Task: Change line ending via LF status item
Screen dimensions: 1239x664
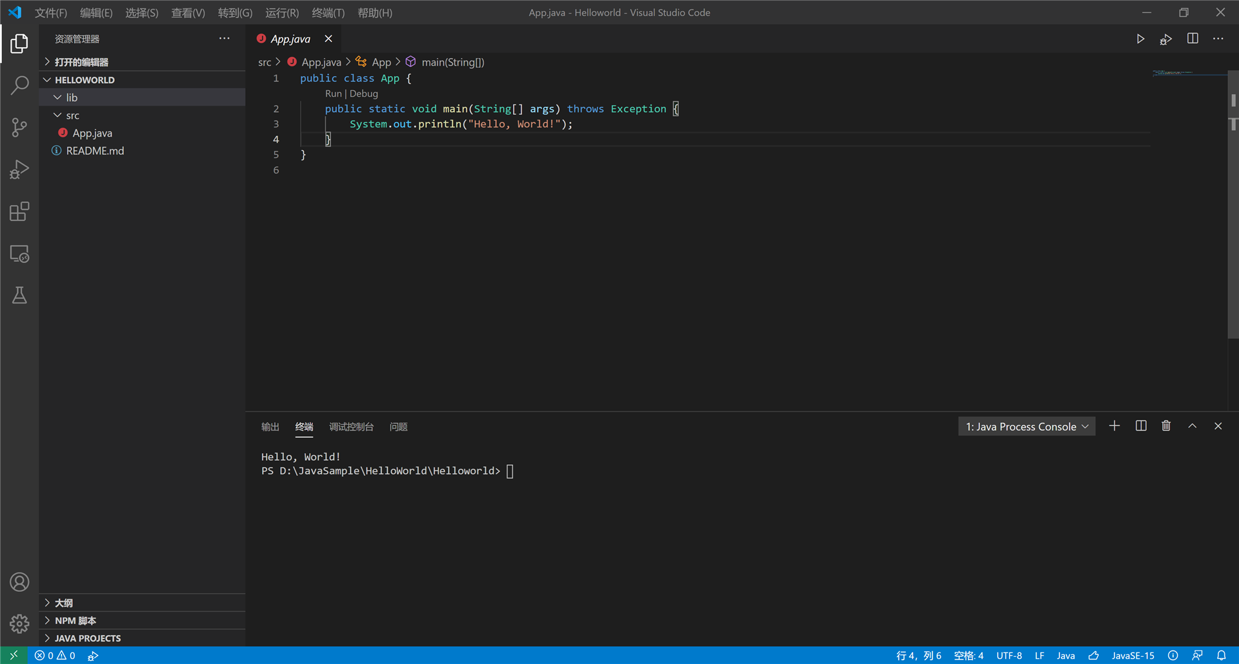Action: coord(1040,656)
